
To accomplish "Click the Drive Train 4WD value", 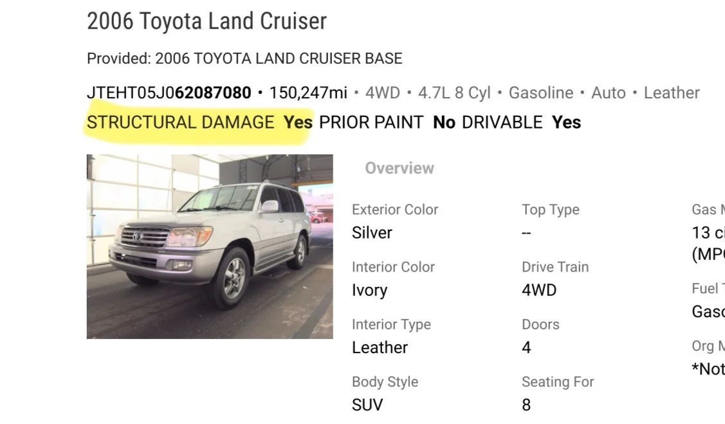I will (539, 290).
